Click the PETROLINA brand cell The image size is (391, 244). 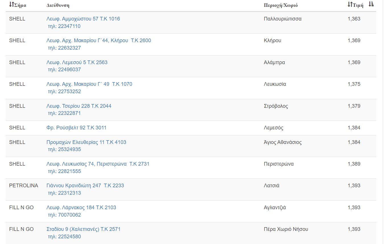pyautogui.click(x=23, y=186)
